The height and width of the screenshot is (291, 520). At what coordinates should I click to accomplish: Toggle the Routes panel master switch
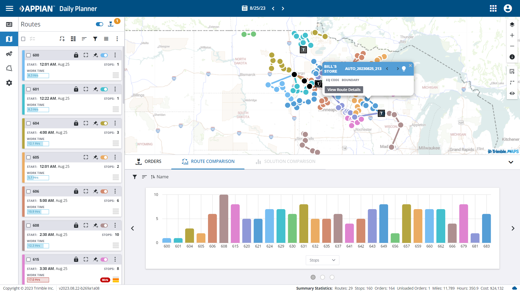(x=99, y=24)
